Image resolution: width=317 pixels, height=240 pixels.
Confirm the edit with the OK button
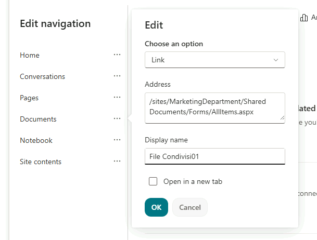pos(156,207)
